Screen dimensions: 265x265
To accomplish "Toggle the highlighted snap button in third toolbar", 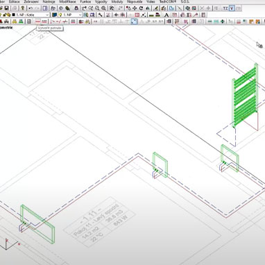I will pos(134,22).
